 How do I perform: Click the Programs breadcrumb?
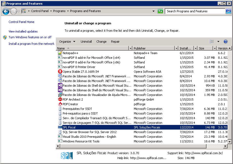pos(59,11)
